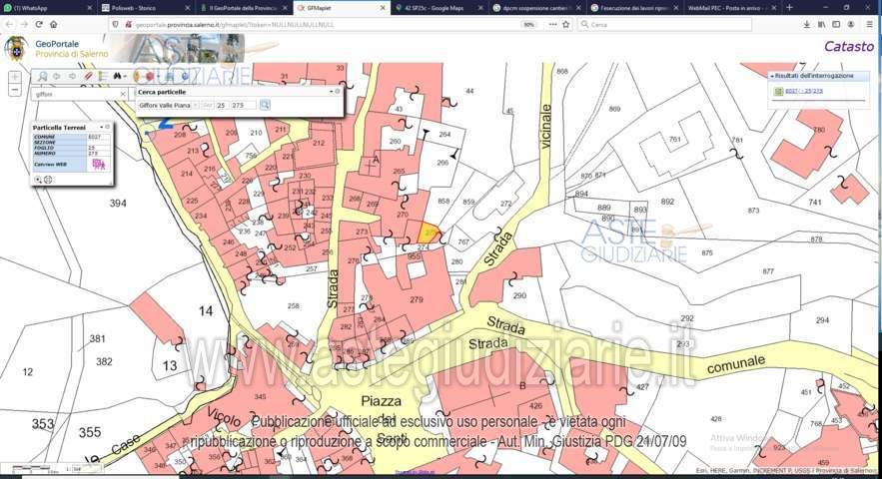Click the magnifier zoom tool in map toolbar
This screenshot has width=882, height=479.
(41, 76)
